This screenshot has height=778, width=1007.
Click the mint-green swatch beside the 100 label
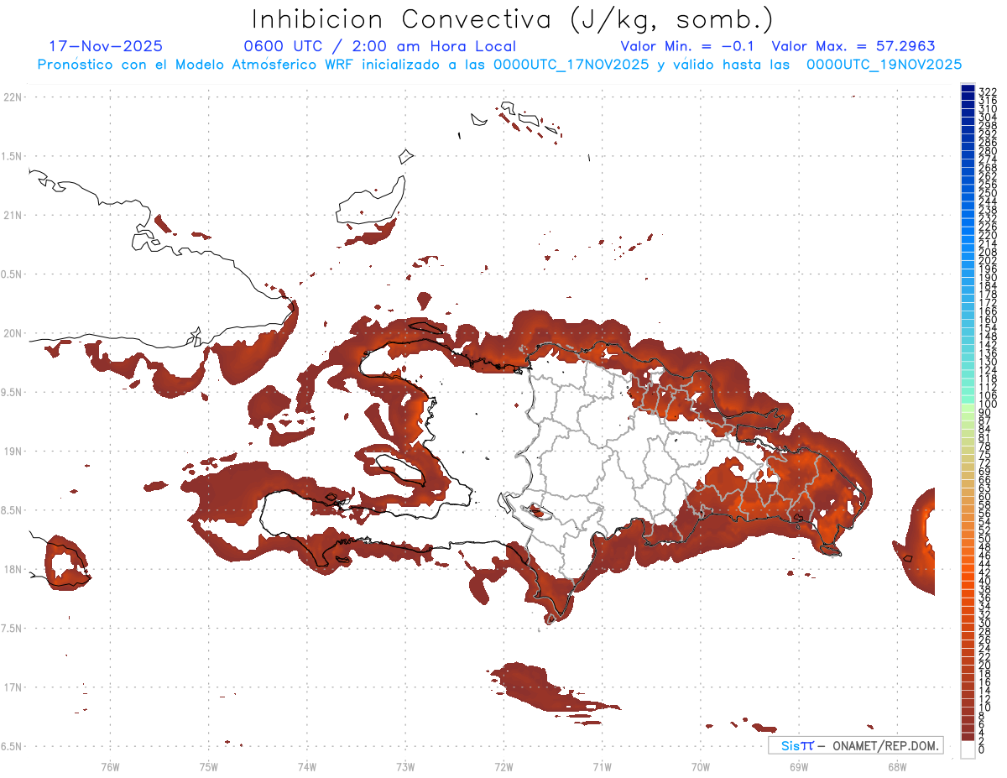point(968,400)
